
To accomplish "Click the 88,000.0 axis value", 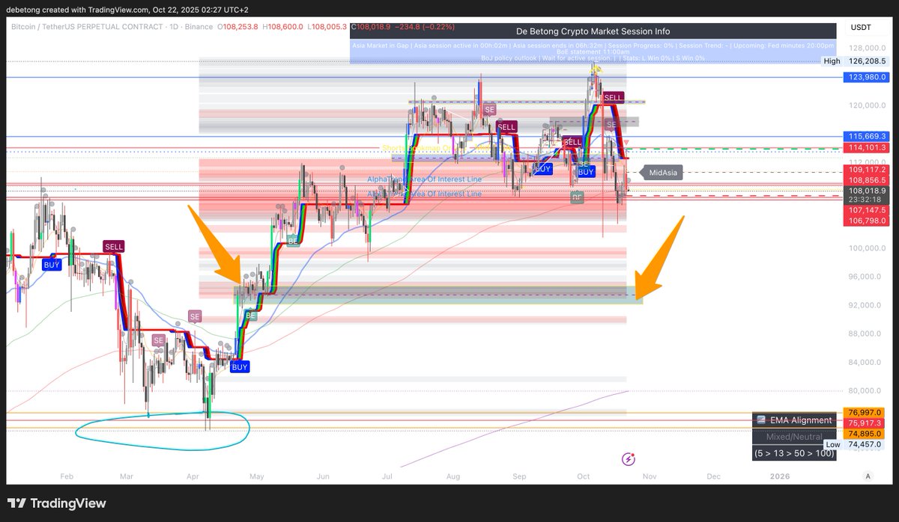I will [x=866, y=334].
